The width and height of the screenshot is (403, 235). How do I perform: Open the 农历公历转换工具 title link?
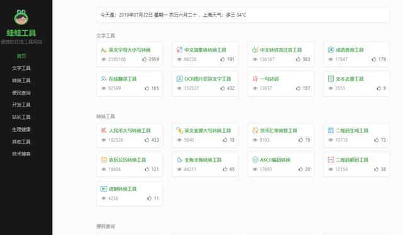pos(127,160)
